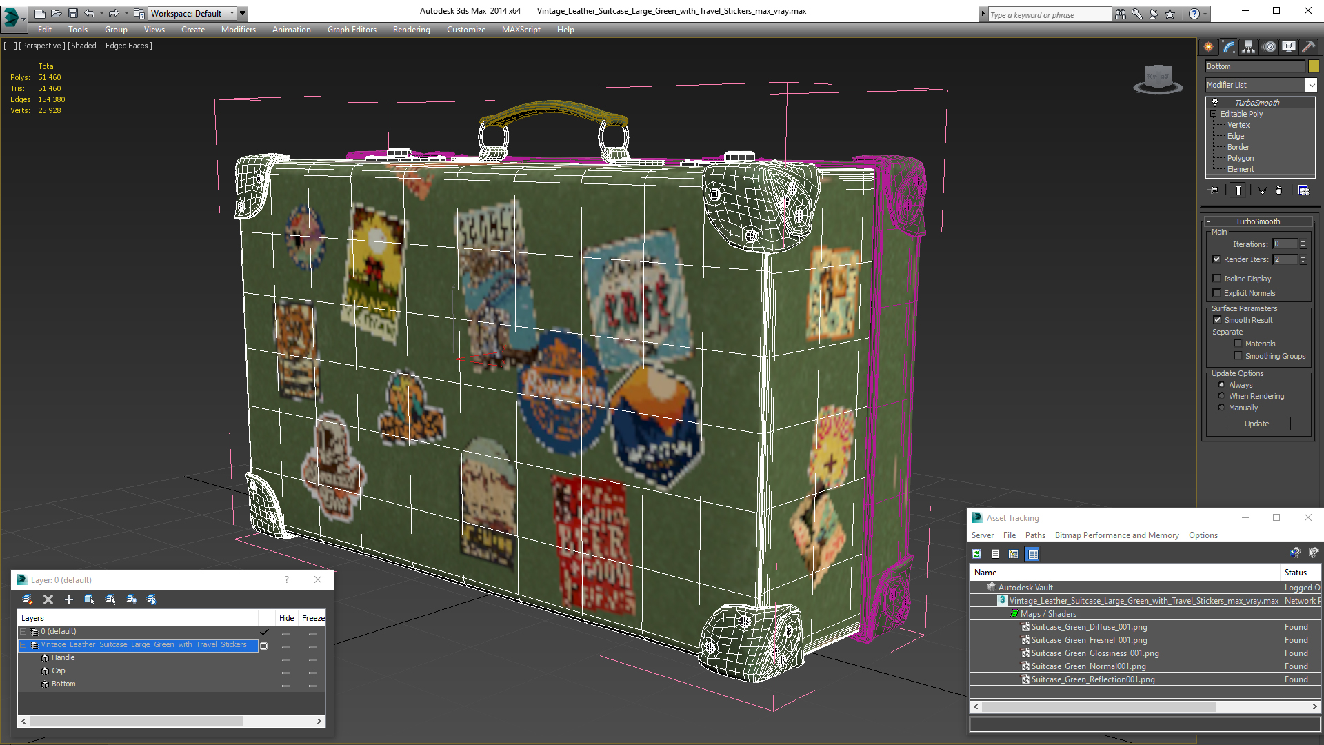Screen dimensions: 1324x745
Task: Collapse the TurboSmooth rollout
Action: click(1257, 221)
